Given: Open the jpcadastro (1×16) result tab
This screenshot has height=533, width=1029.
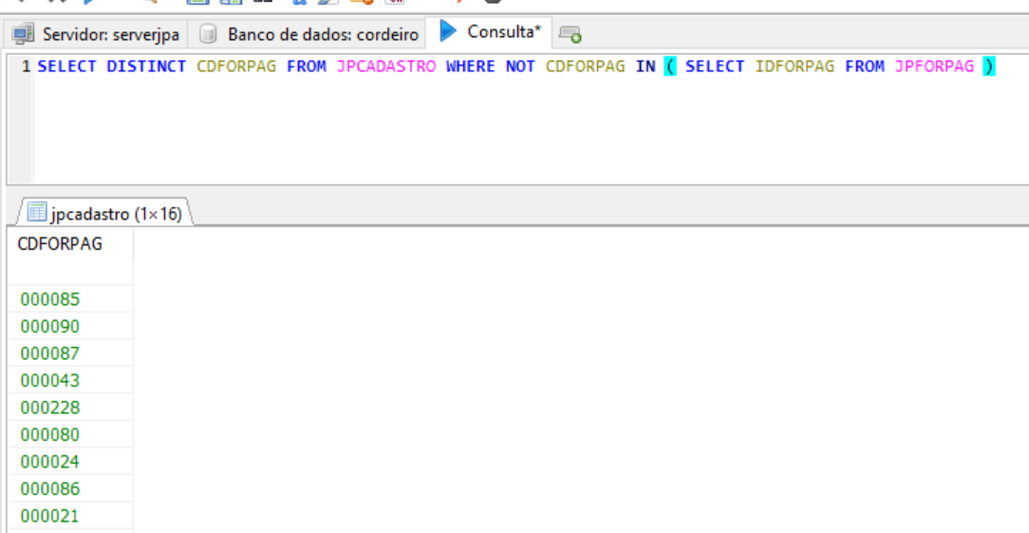Looking at the screenshot, I should [x=105, y=213].
